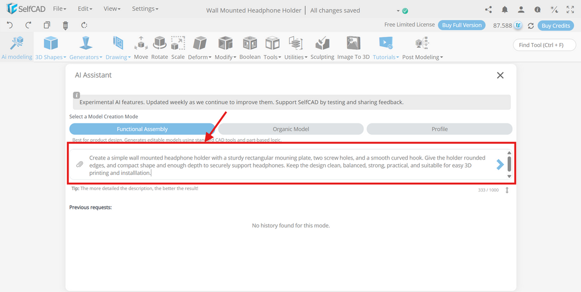Click the refresh credits icon
The width and height of the screenshot is (581, 292).
pyautogui.click(x=531, y=25)
